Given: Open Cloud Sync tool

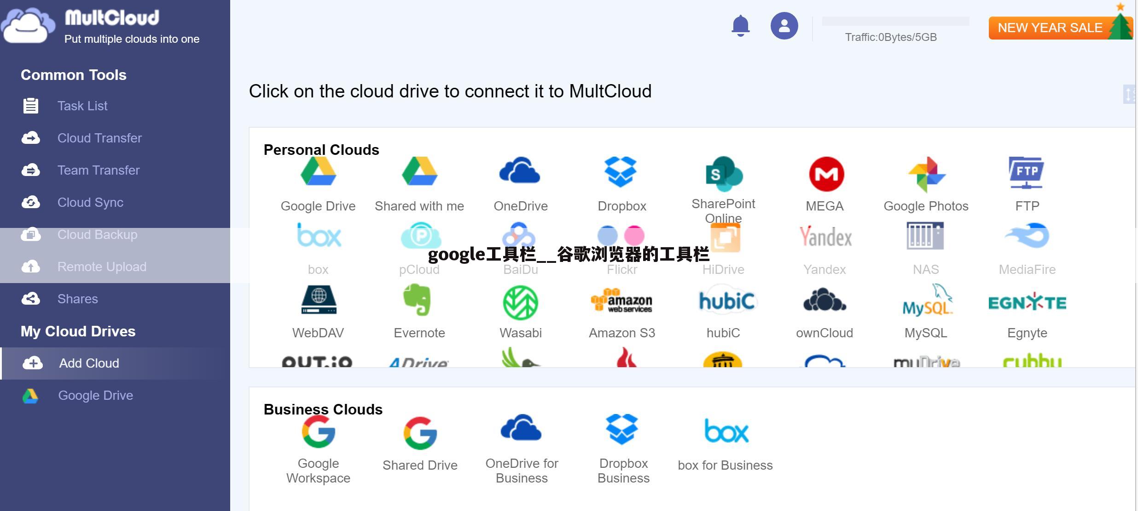Looking at the screenshot, I should click(90, 202).
